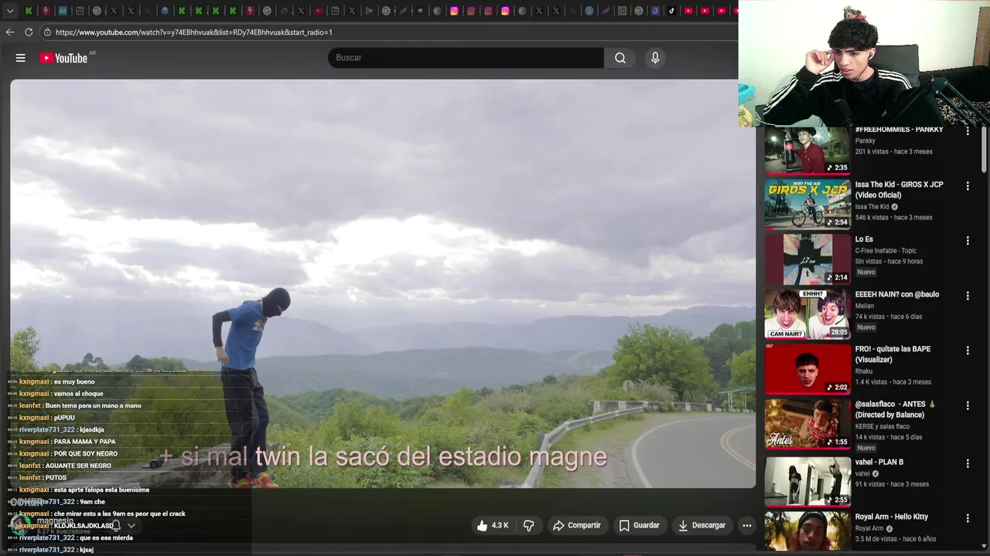Click the YouTube logo home link
This screenshot has width=990, height=556.
tap(63, 58)
